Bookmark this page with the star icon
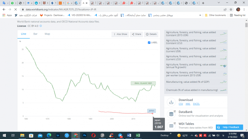This screenshot has width=248, height=139. (x=231, y=10)
